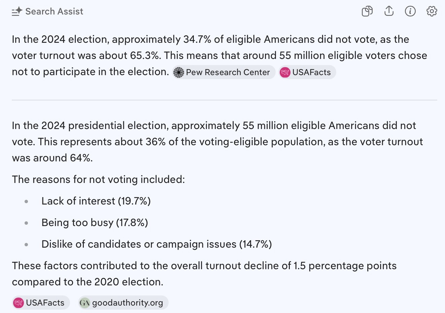Open the USAFacts source in first answer

(x=311, y=72)
